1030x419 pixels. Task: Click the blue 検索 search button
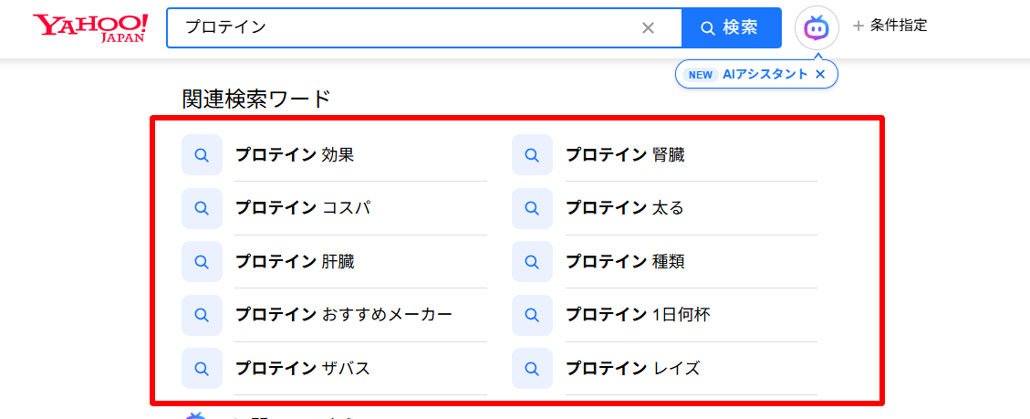(731, 27)
